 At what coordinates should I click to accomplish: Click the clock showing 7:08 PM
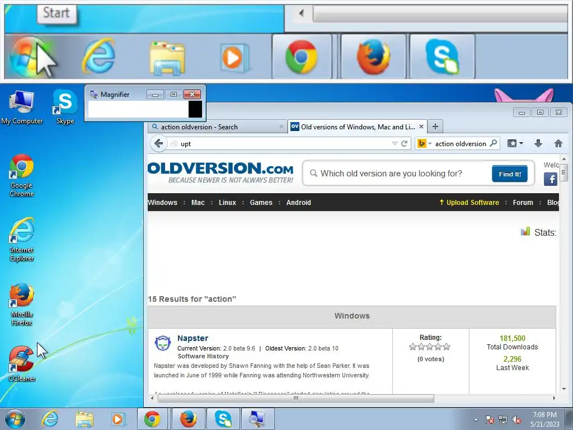pos(545,419)
